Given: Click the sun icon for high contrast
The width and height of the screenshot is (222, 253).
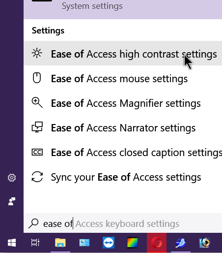Looking at the screenshot, I should 37,53.
